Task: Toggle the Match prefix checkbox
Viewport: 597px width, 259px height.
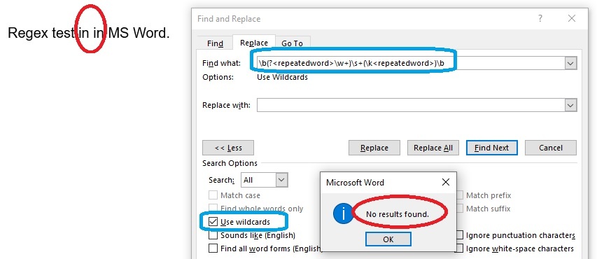Action: tap(460, 195)
